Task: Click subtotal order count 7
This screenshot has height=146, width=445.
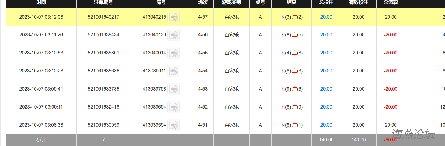Action: click(104, 140)
